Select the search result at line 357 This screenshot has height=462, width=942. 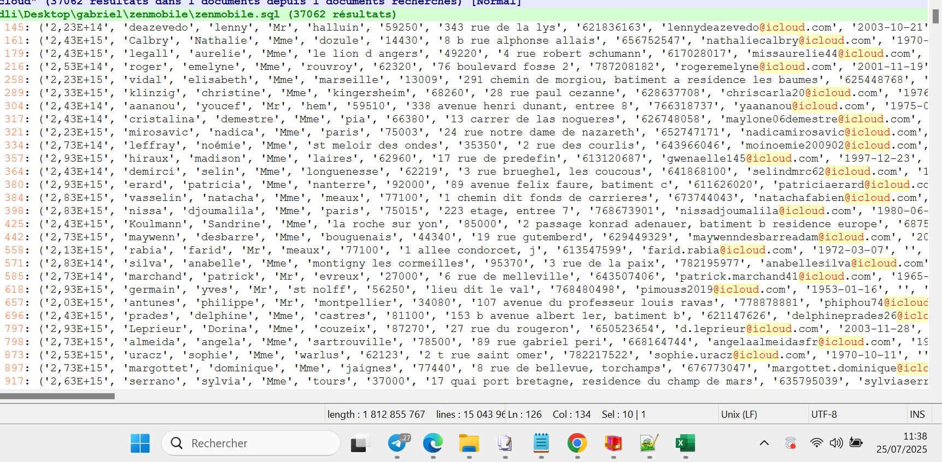(464, 158)
